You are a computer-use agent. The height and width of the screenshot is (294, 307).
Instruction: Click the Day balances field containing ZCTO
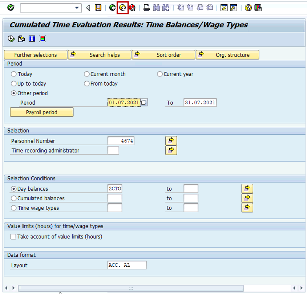pyautogui.click(x=115, y=189)
